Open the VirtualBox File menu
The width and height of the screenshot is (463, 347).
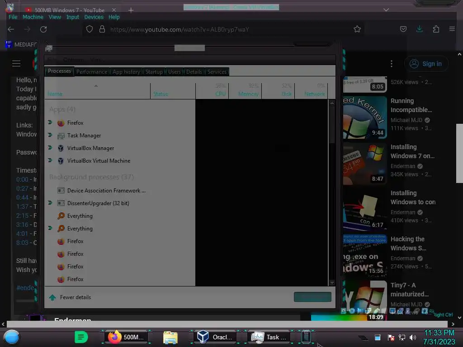13,17
